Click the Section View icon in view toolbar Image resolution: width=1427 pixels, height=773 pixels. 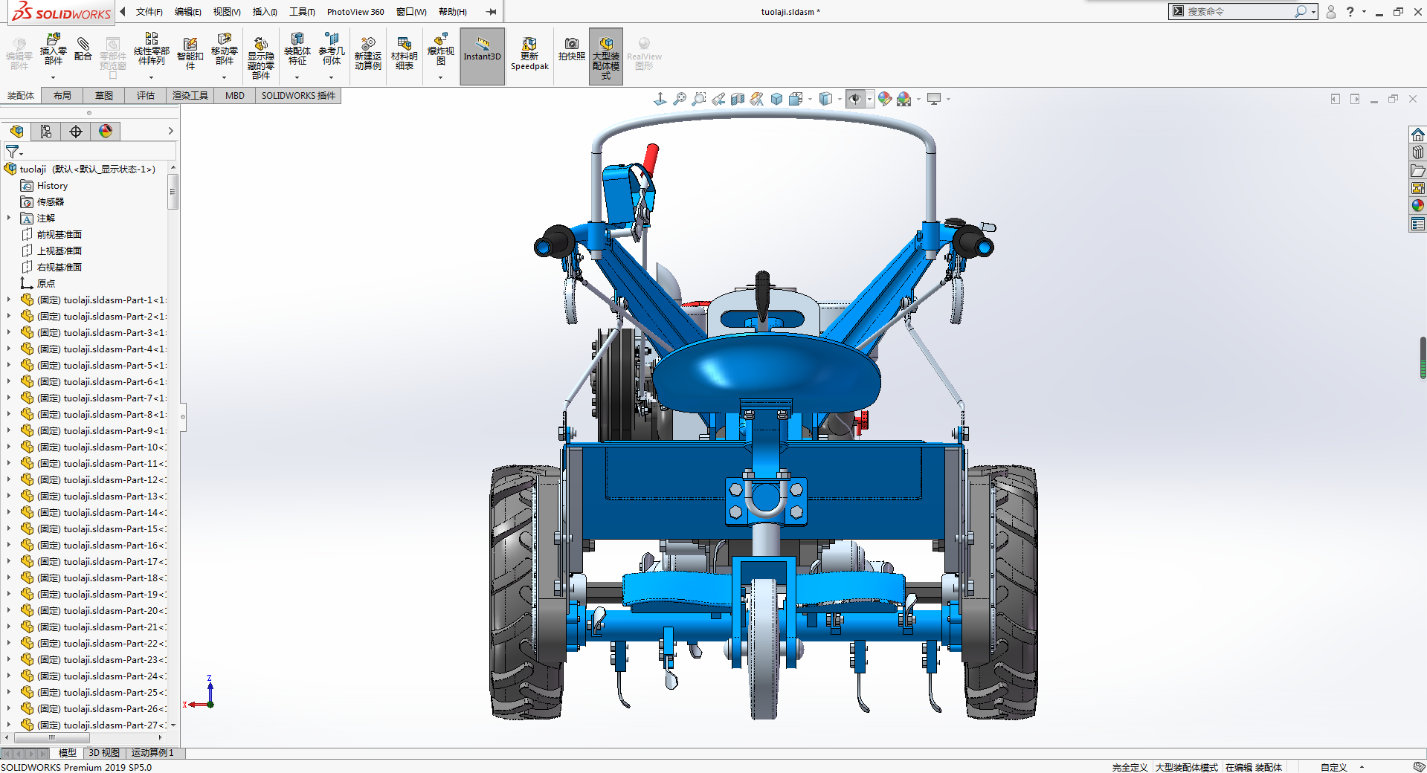pyautogui.click(x=738, y=99)
